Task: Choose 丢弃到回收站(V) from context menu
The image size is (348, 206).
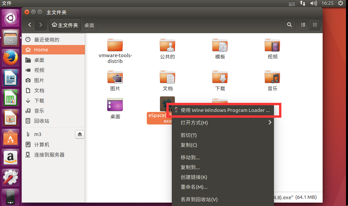Action: (223, 199)
